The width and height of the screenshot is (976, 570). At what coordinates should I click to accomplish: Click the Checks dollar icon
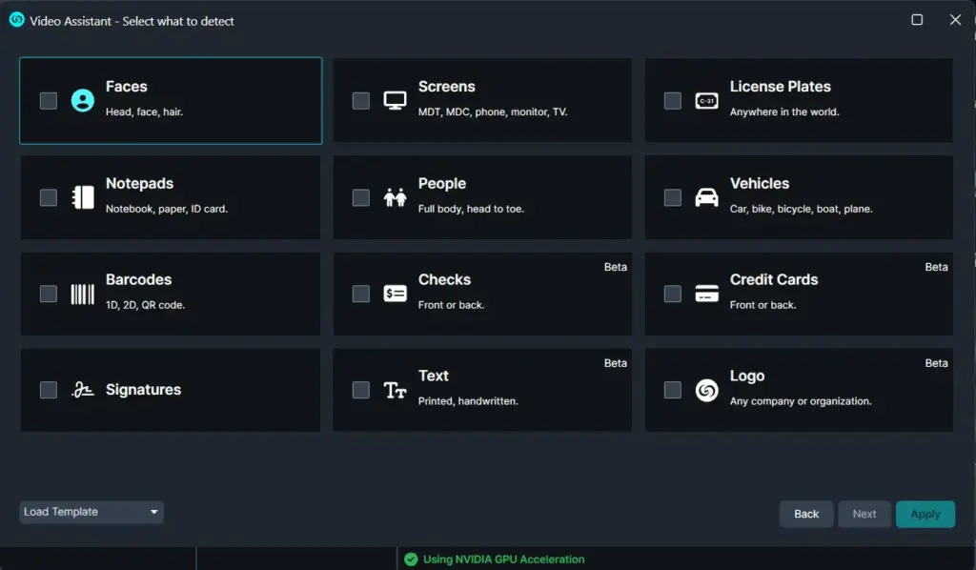point(395,293)
